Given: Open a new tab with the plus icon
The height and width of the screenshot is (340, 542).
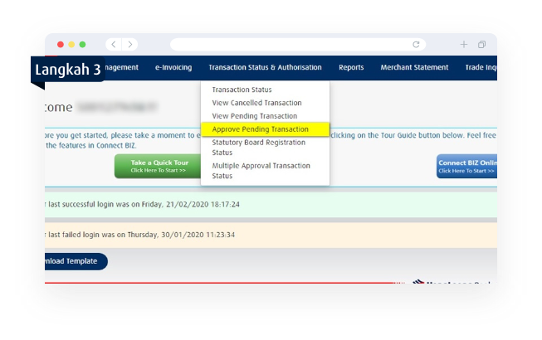Looking at the screenshot, I should click(464, 44).
